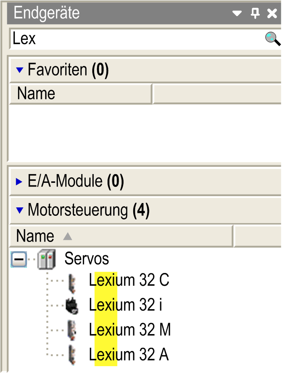Click the Lexium 32 M drive icon
The width and height of the screenshot is (285, 373).
pyautogui.click(x=72, y=330)
